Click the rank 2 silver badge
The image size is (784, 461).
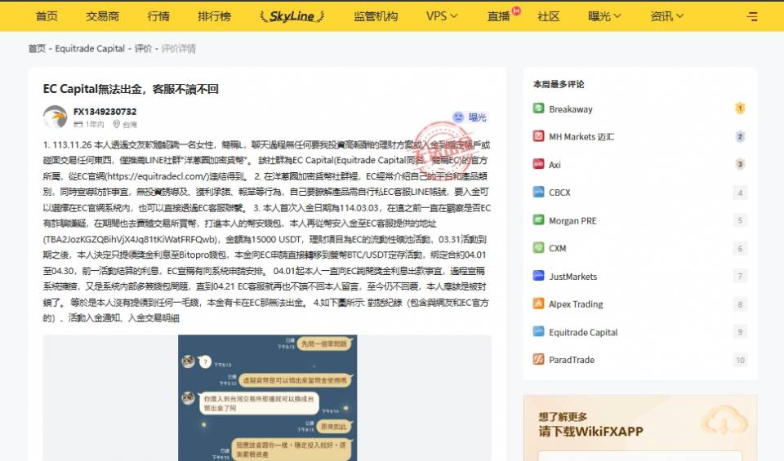tap(740, 136)
